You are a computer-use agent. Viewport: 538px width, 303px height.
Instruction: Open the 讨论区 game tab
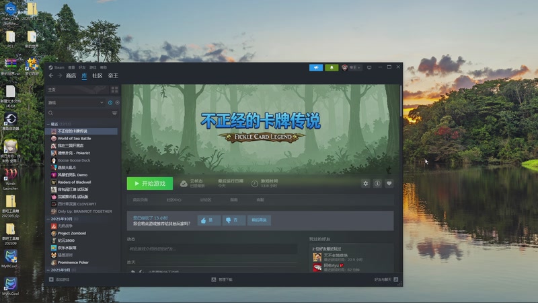click(x=206, y=200)
